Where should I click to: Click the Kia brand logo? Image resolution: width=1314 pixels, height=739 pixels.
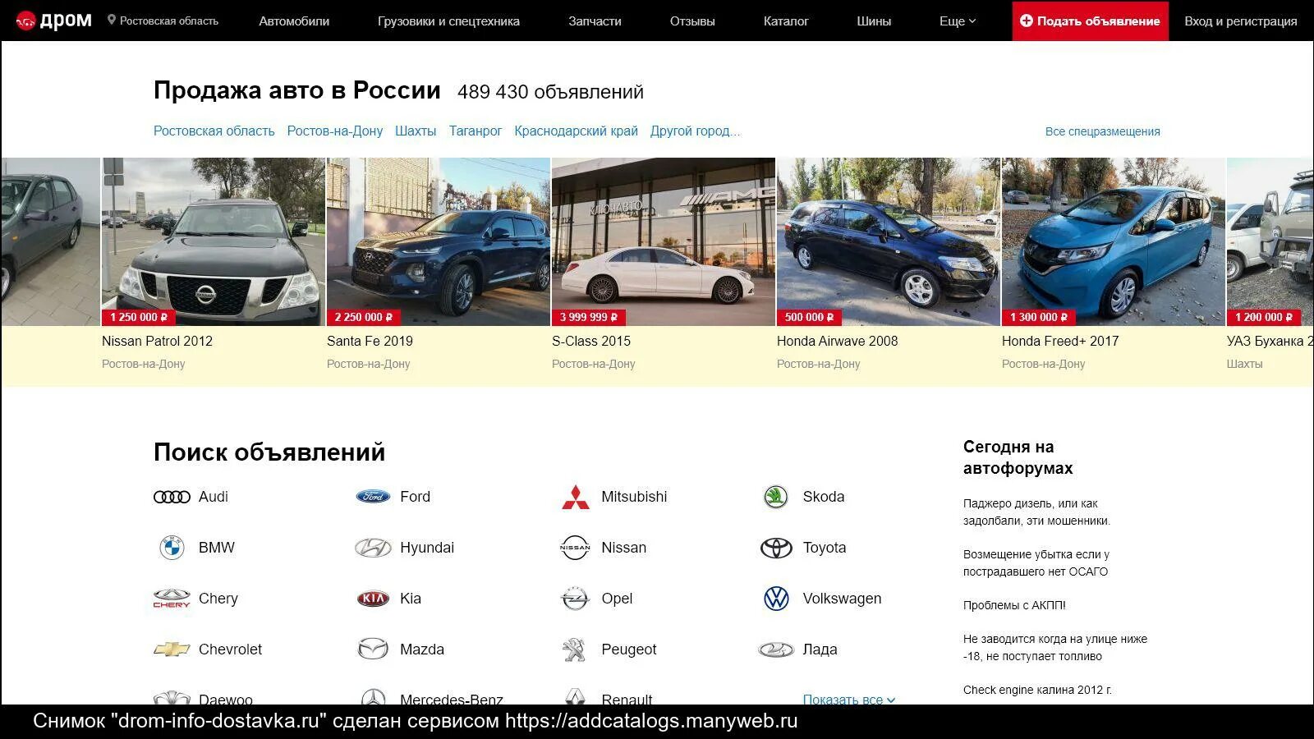click(x=373, y=599)
